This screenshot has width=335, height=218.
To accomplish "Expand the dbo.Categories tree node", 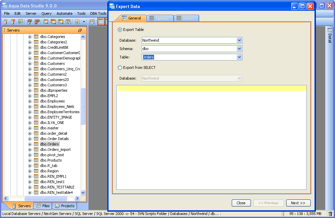I will click(x=30, y=37).
